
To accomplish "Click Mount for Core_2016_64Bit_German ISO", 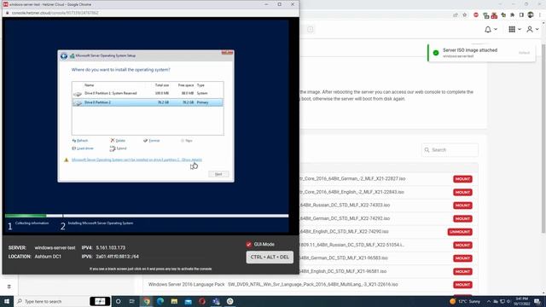I will tap(462, 179).
